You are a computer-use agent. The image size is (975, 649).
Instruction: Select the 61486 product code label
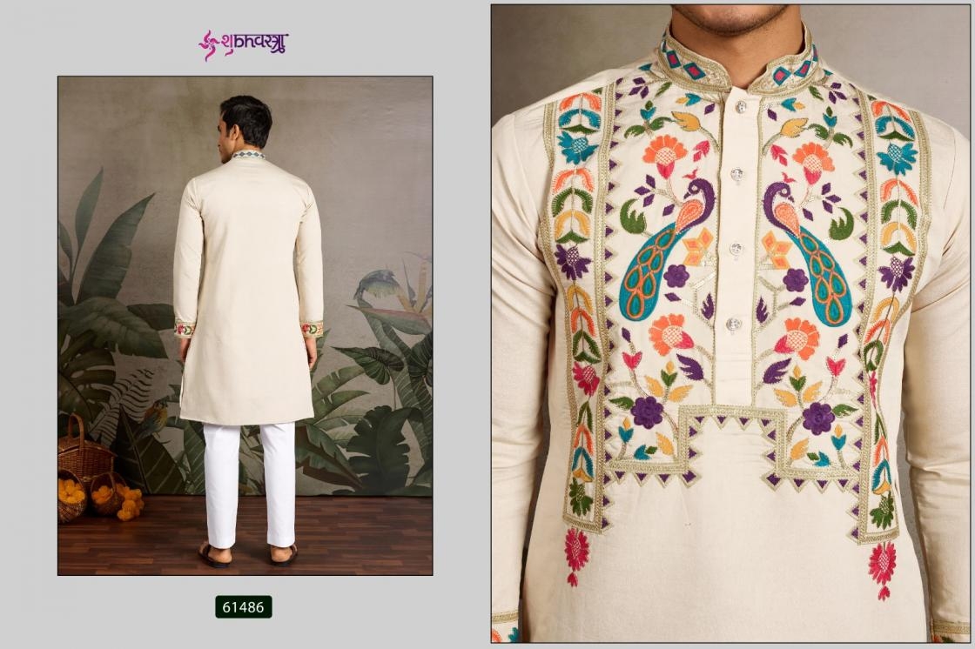click(x=244, y=606)
